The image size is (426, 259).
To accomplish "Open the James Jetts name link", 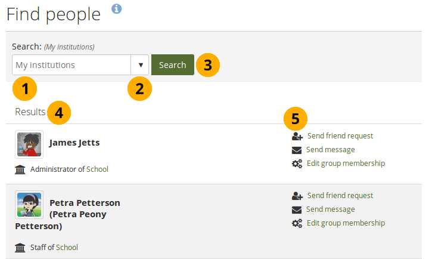I will 74,143.
